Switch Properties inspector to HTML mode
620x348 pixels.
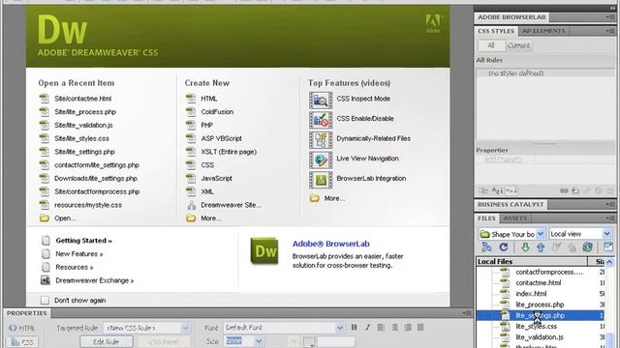tap(22, 328)
